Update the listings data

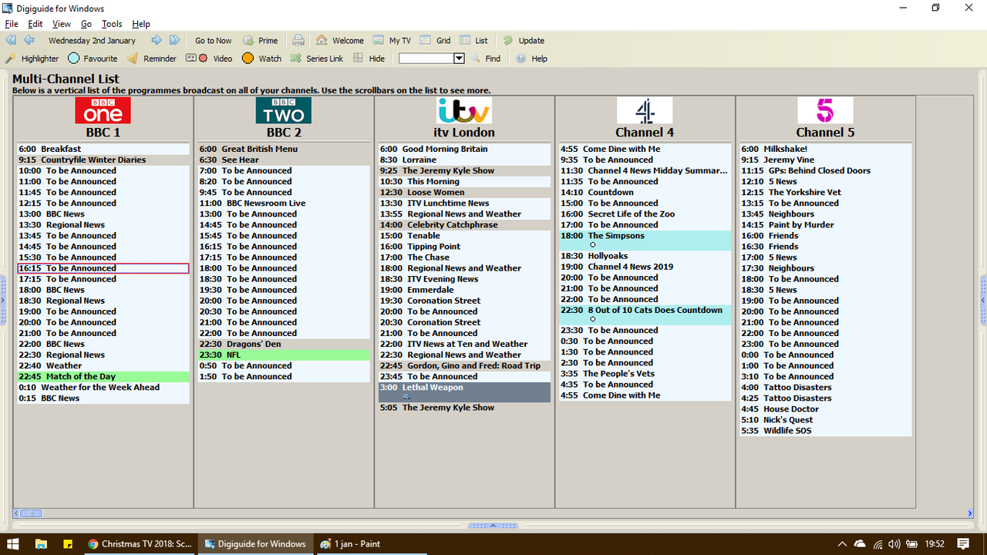(524, 41)
